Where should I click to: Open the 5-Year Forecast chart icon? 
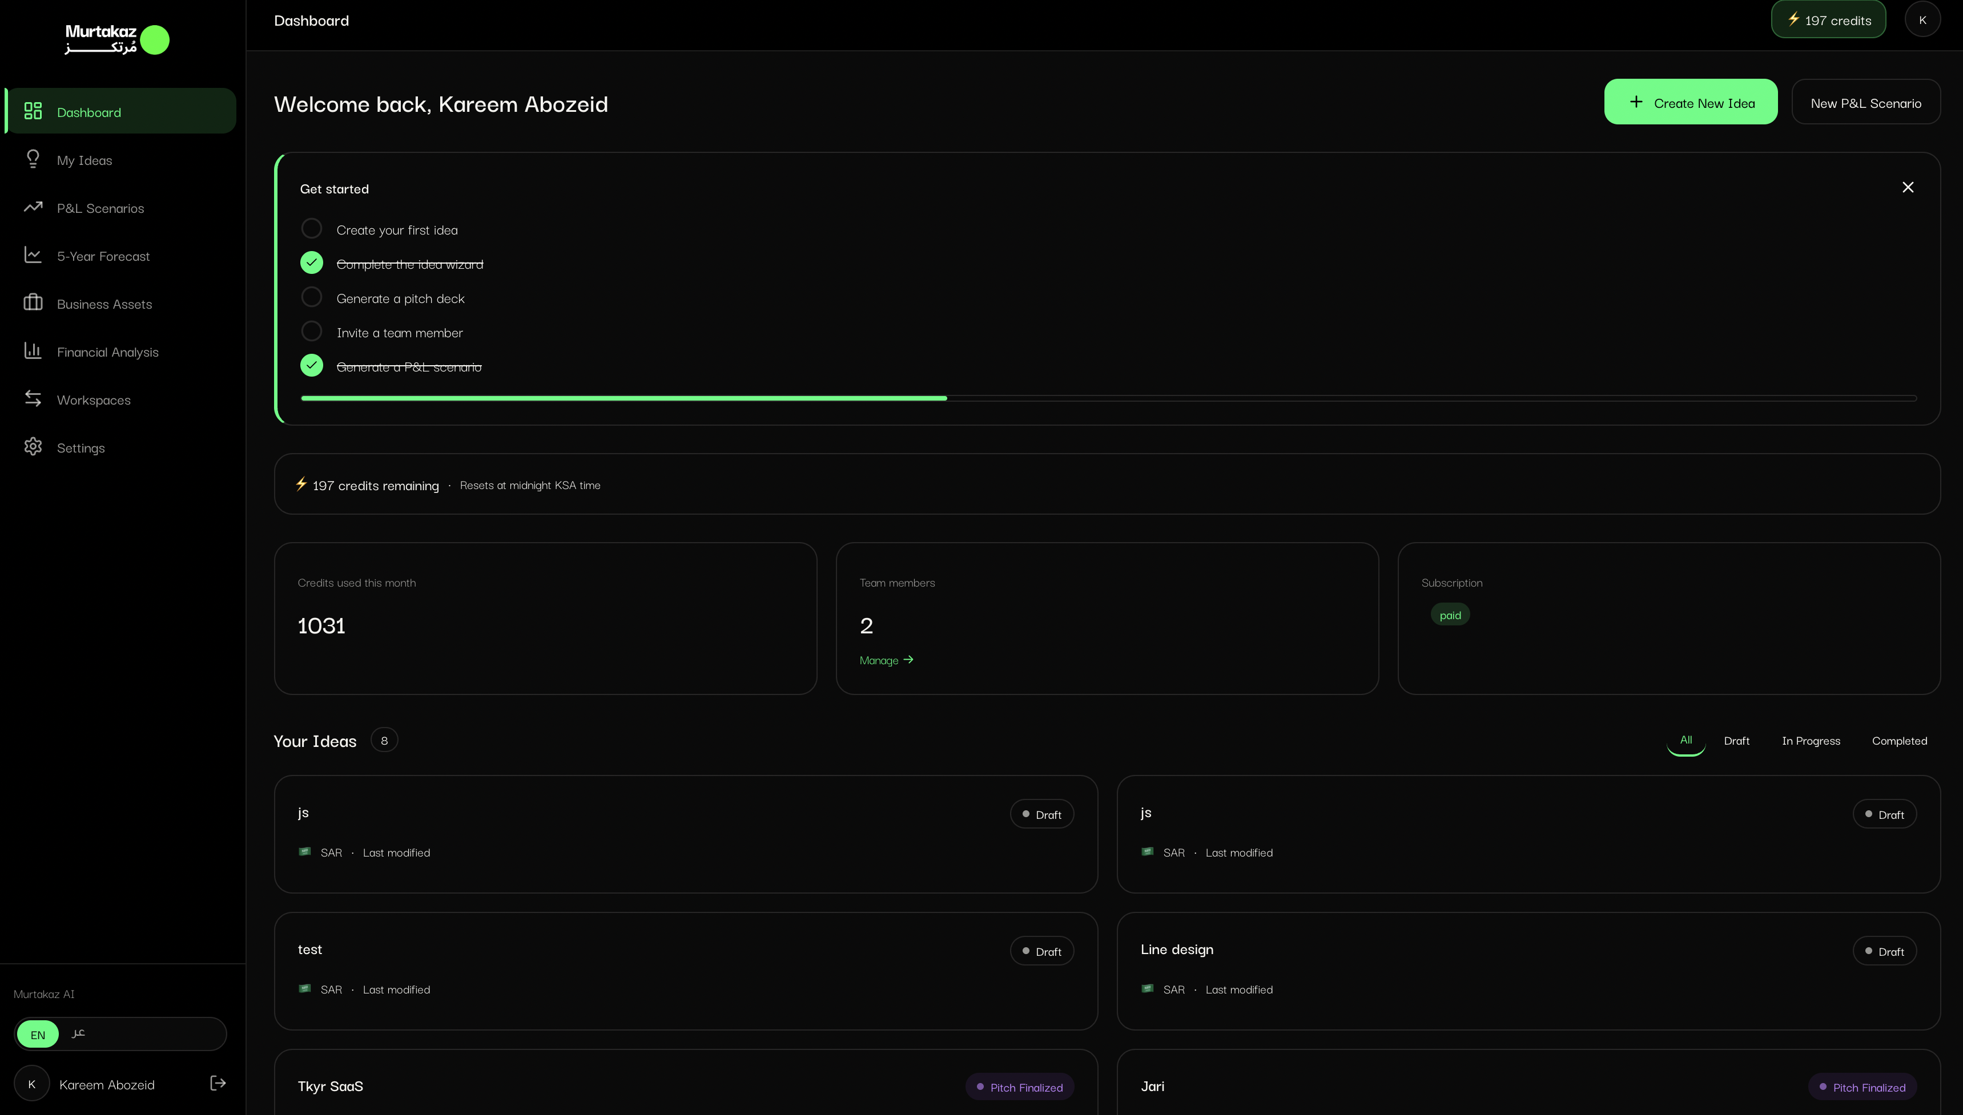pos(33,255)
